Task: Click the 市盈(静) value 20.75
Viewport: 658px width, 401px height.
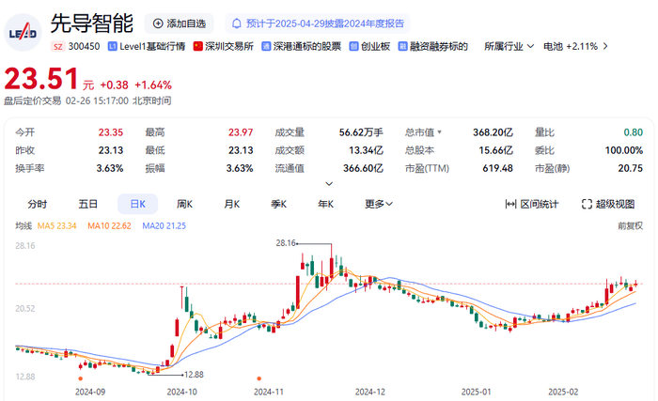Action: (x=631, y=169)
